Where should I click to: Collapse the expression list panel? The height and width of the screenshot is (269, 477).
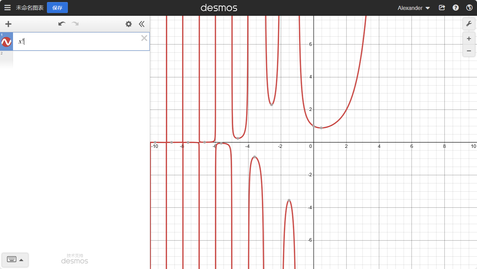142,24
